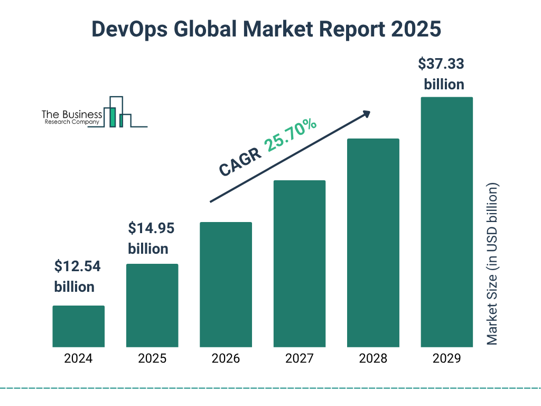Select the 2025 market size bar

pyautogui.click(x=152, y=305)
